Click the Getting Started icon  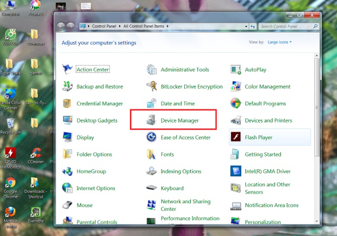pyautogui.click(x=235, y=154)
